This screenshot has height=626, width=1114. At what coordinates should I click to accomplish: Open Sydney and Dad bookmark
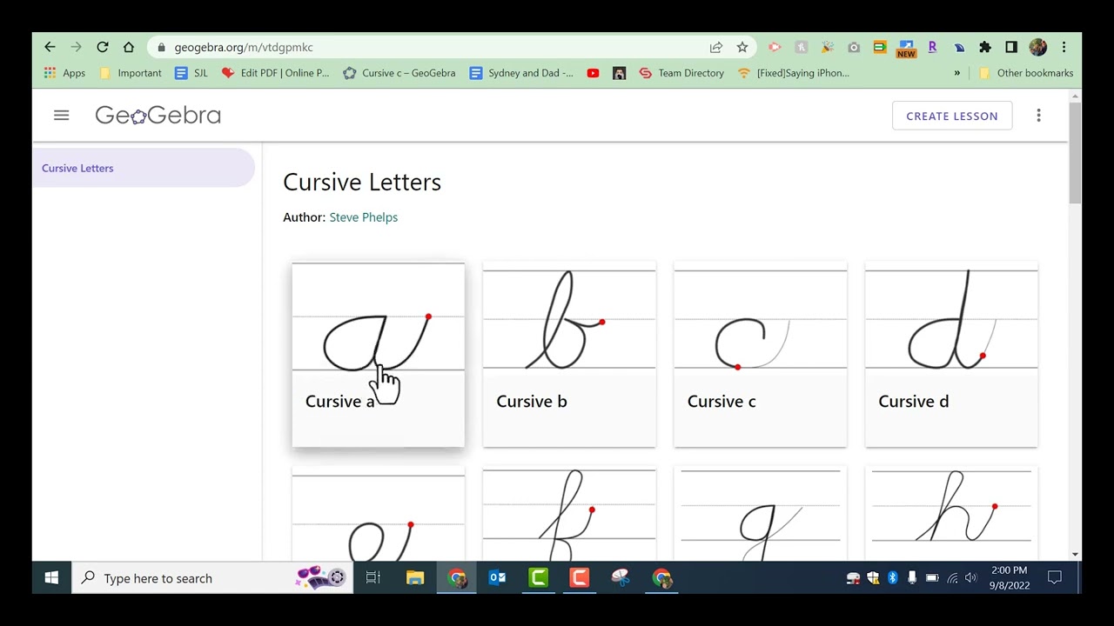[521, 73]
